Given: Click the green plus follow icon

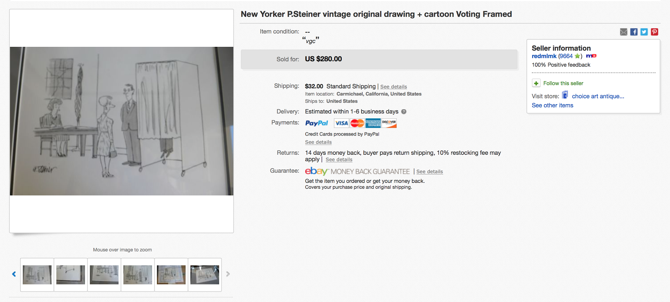Looking at the screenshot, I should coord(536,83).
